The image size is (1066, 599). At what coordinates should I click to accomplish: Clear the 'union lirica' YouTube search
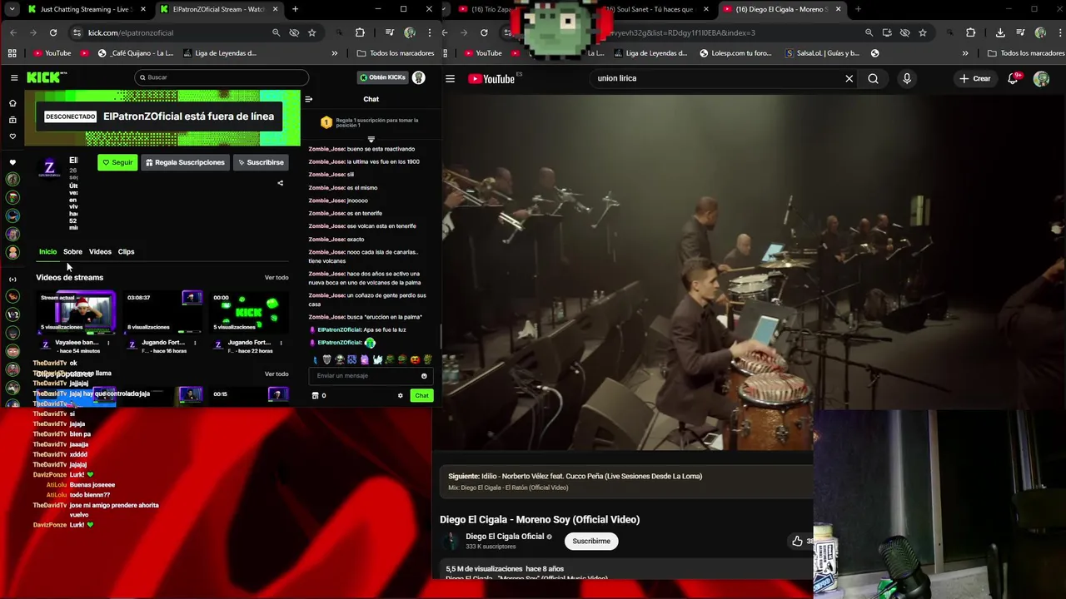849,79
